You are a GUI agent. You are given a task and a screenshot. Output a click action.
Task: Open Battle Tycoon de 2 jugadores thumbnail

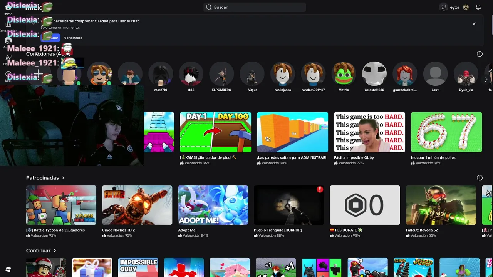coord(61,205)
